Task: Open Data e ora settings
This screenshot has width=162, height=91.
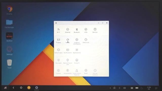Action: click(86, 41)
